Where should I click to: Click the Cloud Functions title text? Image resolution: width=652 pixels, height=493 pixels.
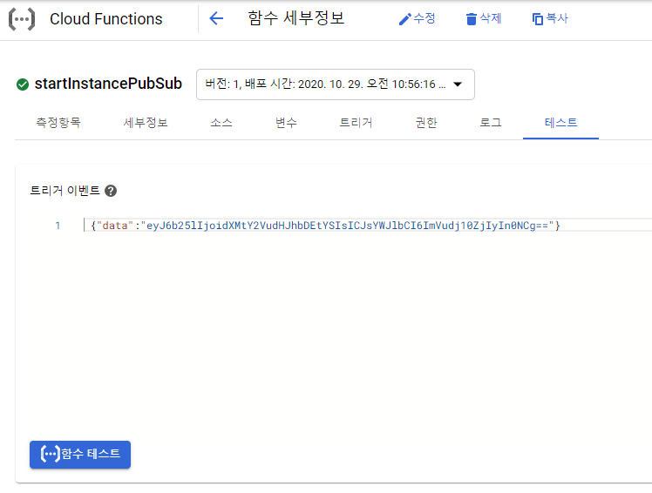click(106, 19)
